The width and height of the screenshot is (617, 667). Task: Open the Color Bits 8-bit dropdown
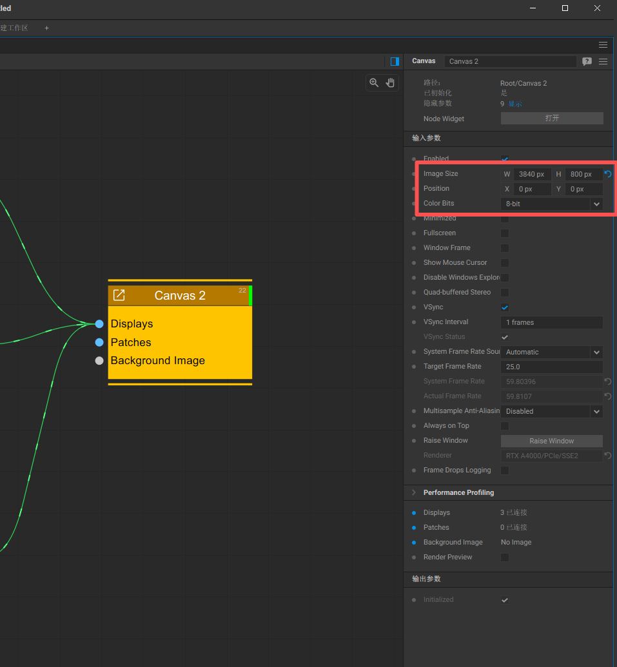[x=551, y=204]
